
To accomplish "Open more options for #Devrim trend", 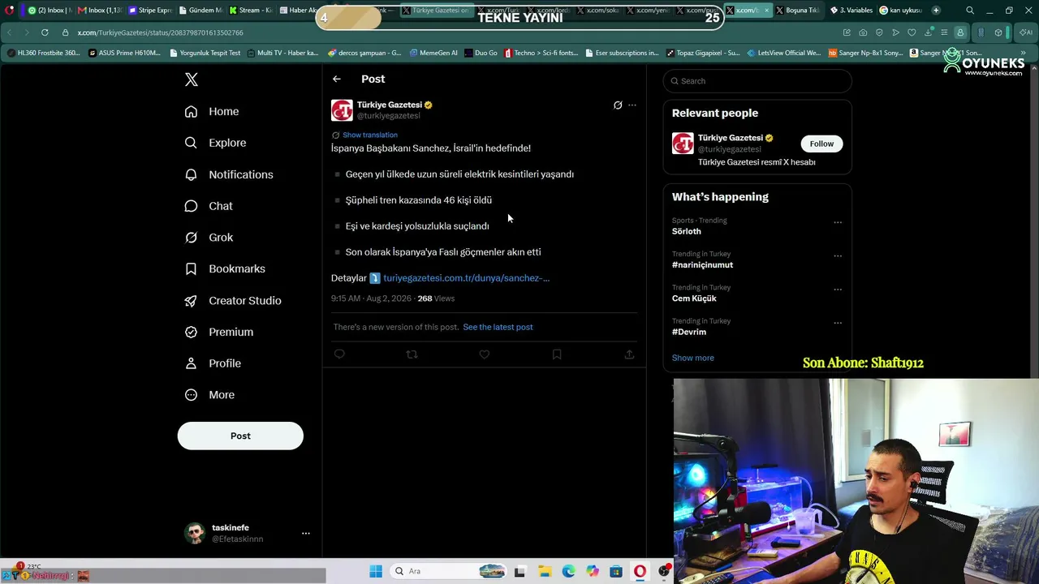I will (838, 323).
